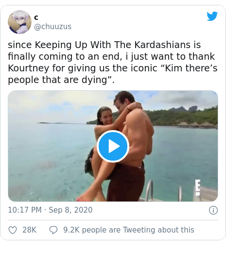Open "9.2K people are Tweeting about this"
226x267 pixels.
[129, 230]
